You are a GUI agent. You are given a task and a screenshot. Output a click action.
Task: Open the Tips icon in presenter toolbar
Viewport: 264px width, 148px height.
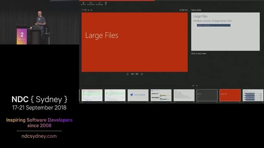click(106, 3)
